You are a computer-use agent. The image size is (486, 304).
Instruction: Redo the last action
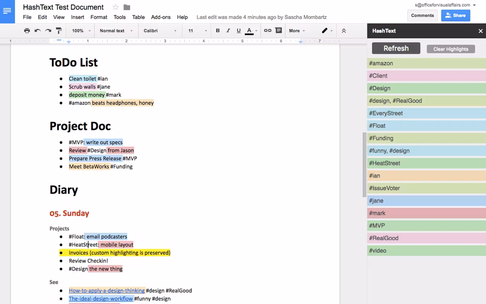[48, 31]
